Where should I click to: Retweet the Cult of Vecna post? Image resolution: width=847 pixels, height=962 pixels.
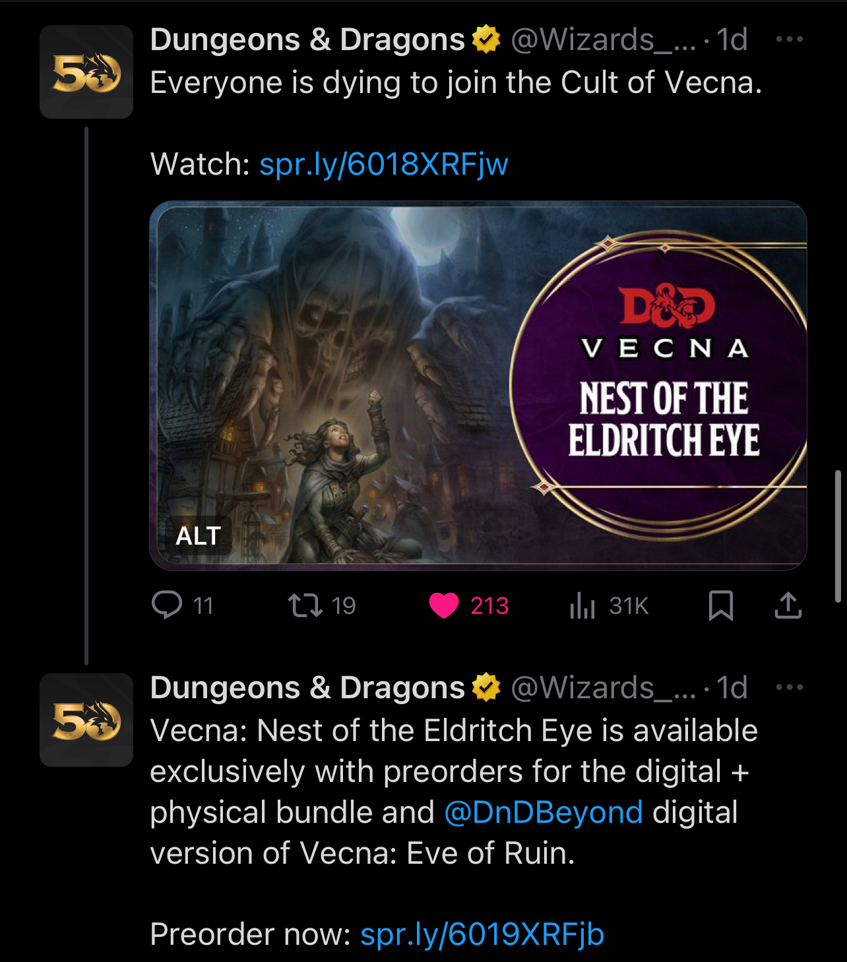pyautogui.click(x=305, y=605)
